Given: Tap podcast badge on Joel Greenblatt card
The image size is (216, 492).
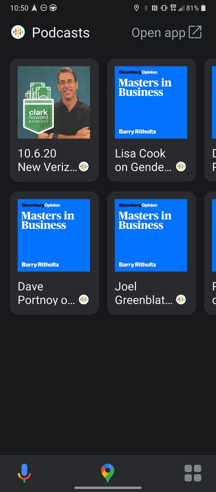Looking at the screenshot, I should tap(181, 300).
